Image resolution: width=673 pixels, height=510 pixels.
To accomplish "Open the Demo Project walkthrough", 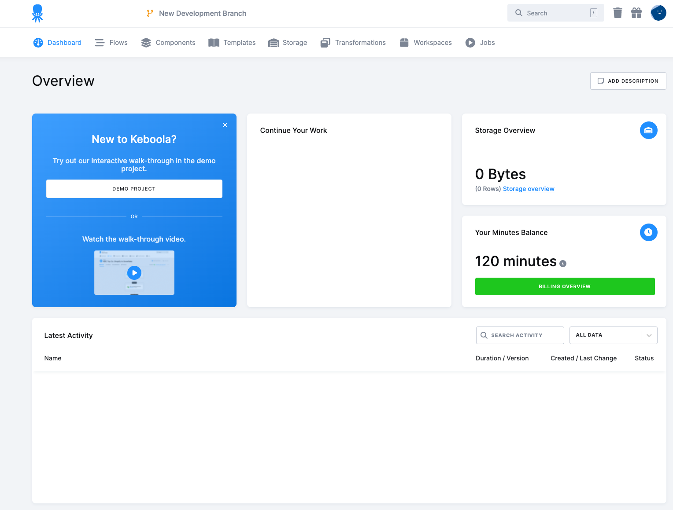I will pyautogui.click(x=134, y=189).
